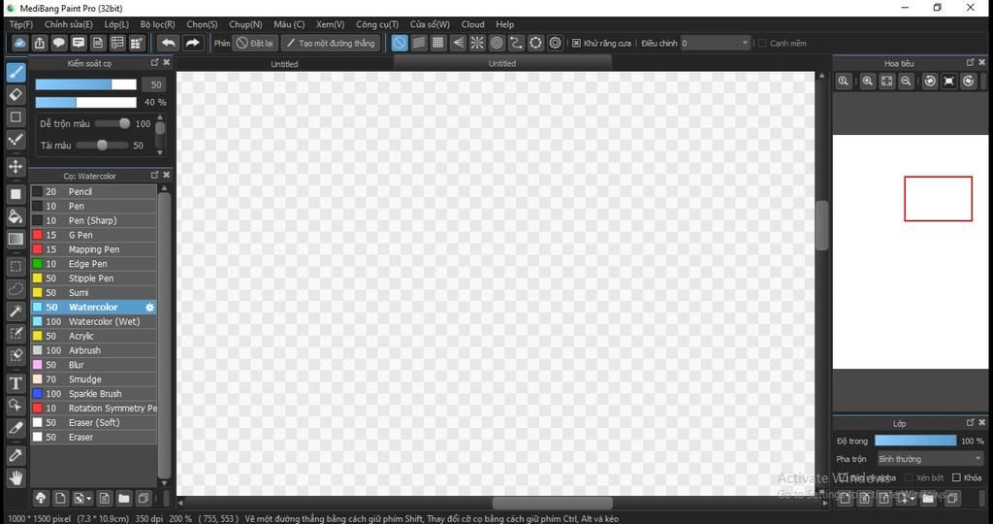This screenshot has height=524, width=993.
Task: Select the Magic Wand tool
Action: click(x=16, y=311)
